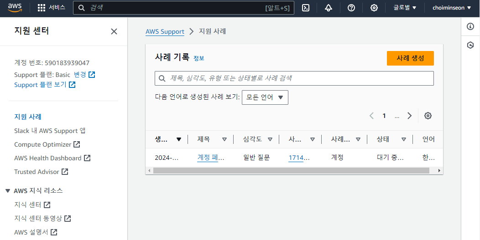The width and height of the screenshot is (480, 240).
Task: Open case table preferences gear
Action: tap(428, 116)
